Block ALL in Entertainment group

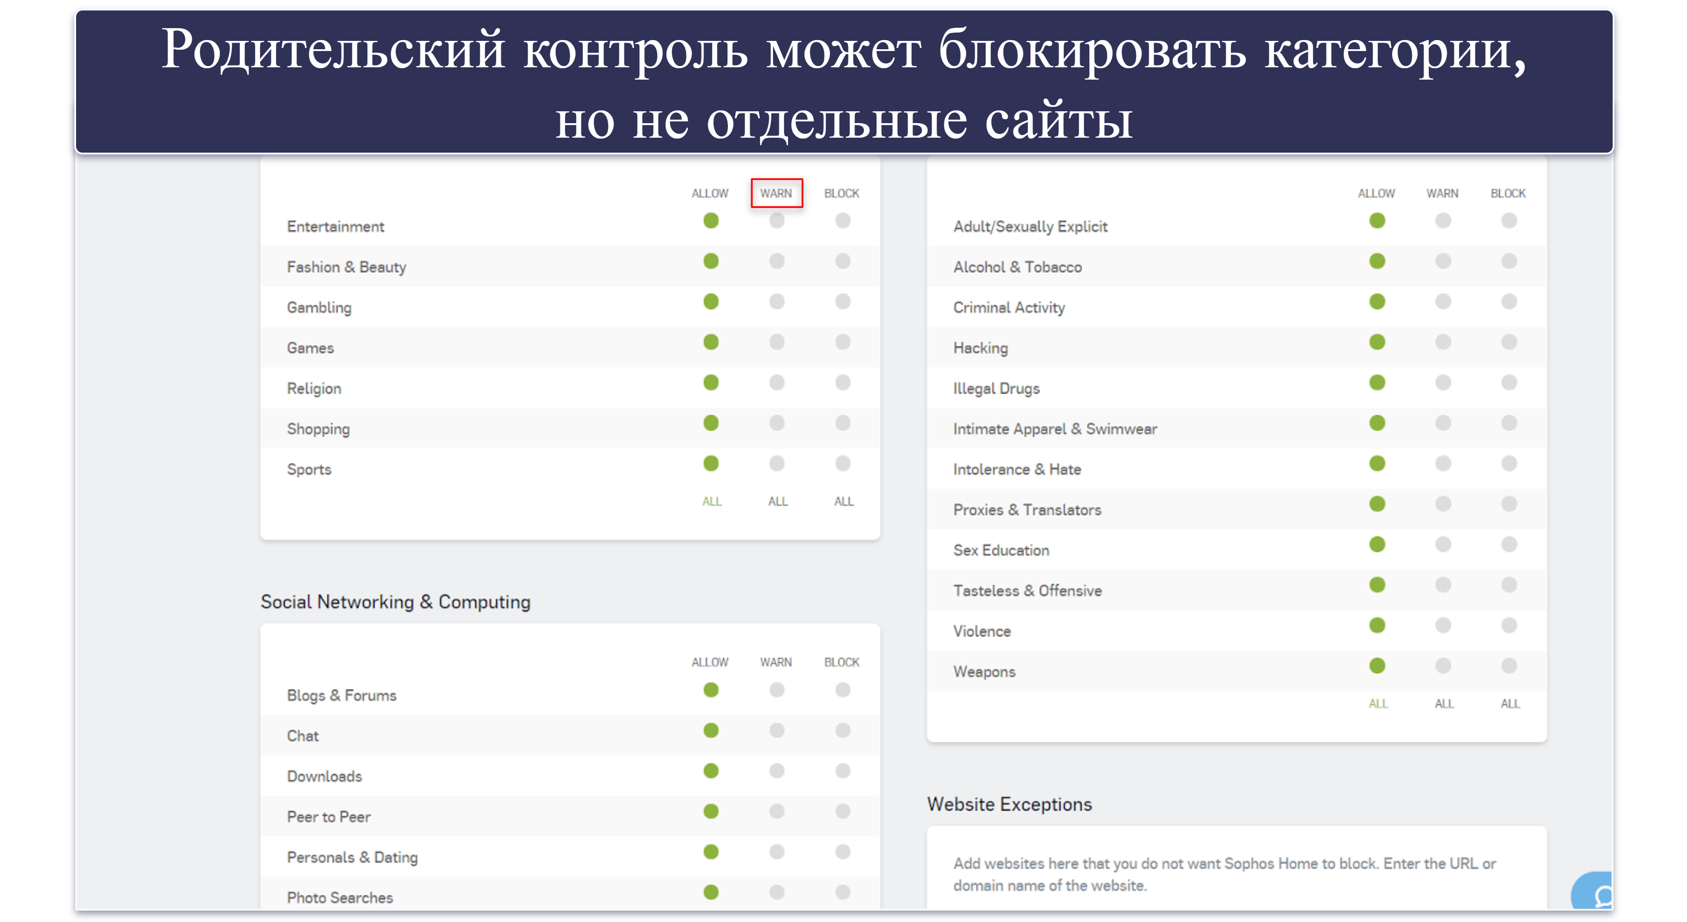(843, 501)
